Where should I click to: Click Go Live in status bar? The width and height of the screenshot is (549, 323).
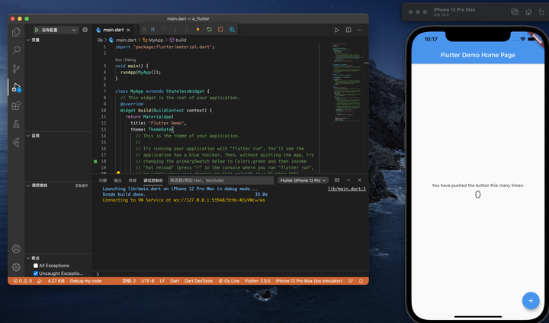(x=229, y=281)
